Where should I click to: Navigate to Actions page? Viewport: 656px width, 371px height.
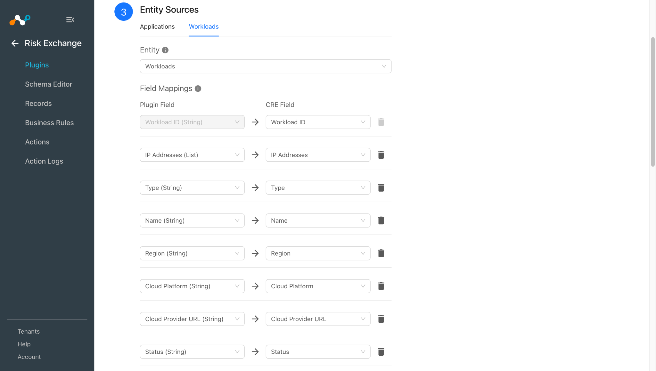tap(37, 142)
